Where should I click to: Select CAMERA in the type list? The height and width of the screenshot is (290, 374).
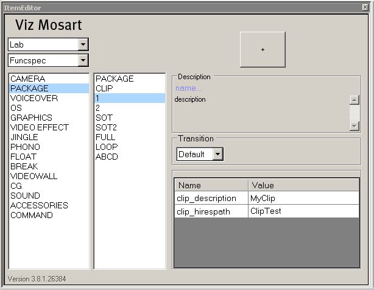tap(27, 79)
